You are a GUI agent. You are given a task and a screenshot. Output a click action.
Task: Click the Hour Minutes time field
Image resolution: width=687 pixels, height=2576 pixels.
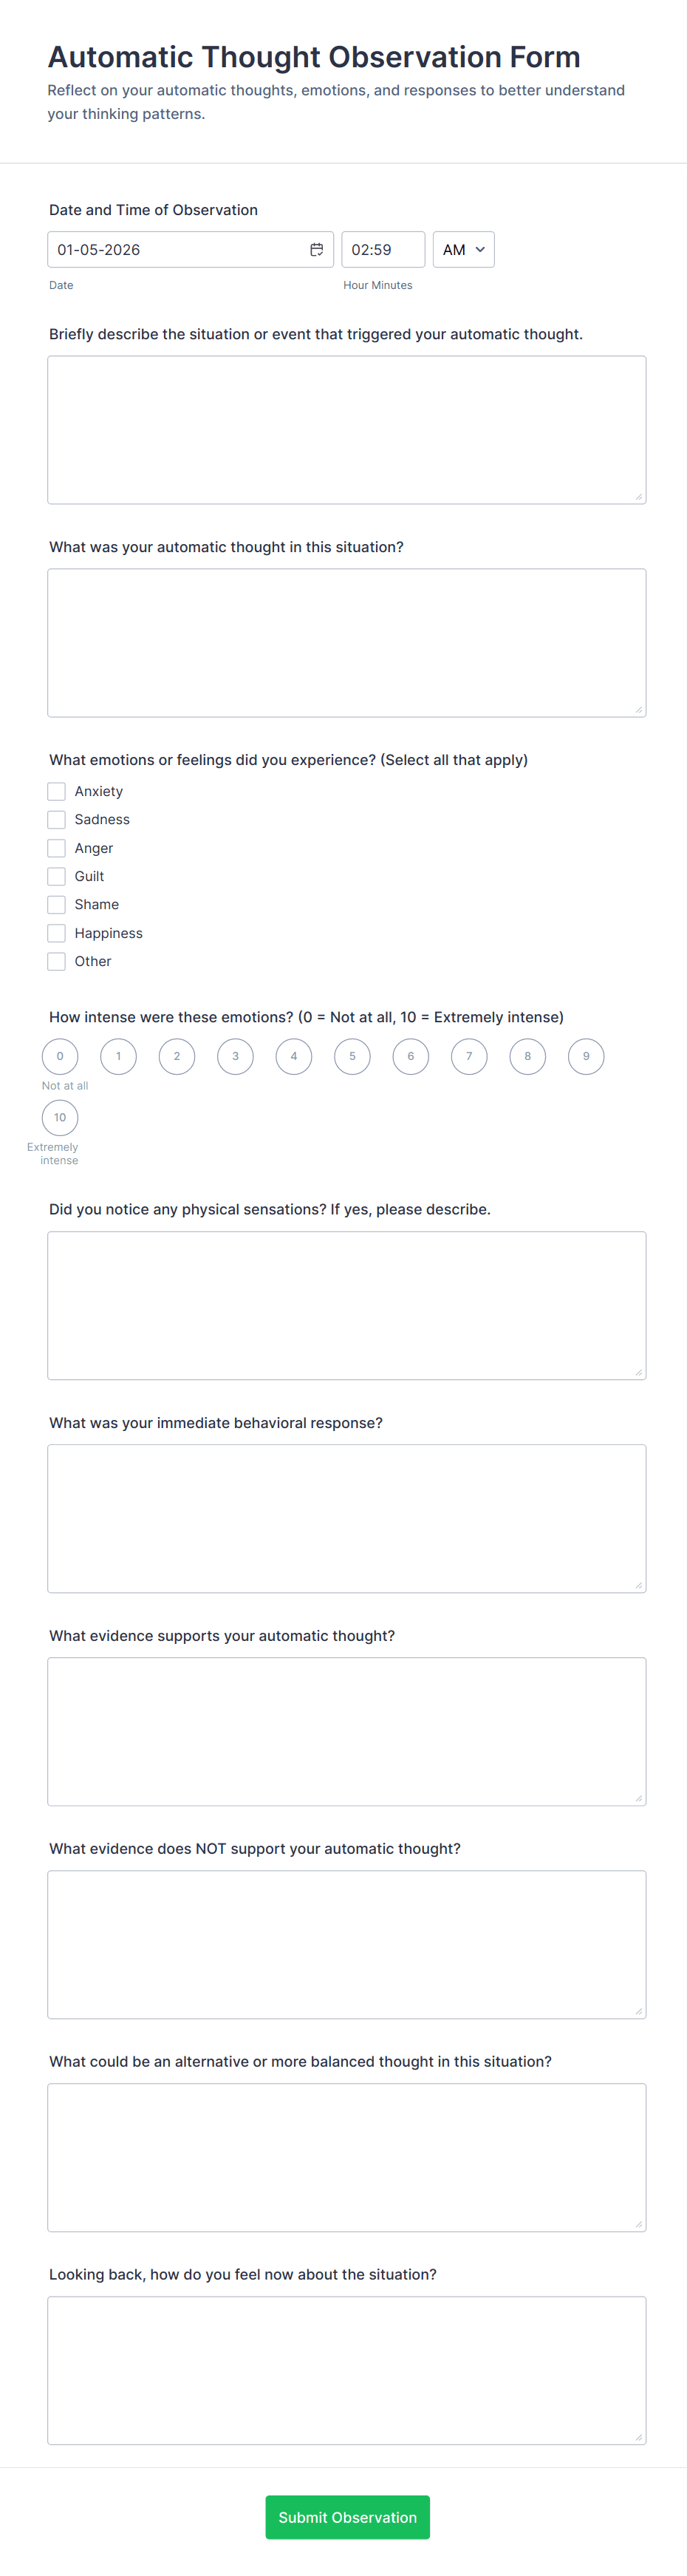[x=383, y=249]
